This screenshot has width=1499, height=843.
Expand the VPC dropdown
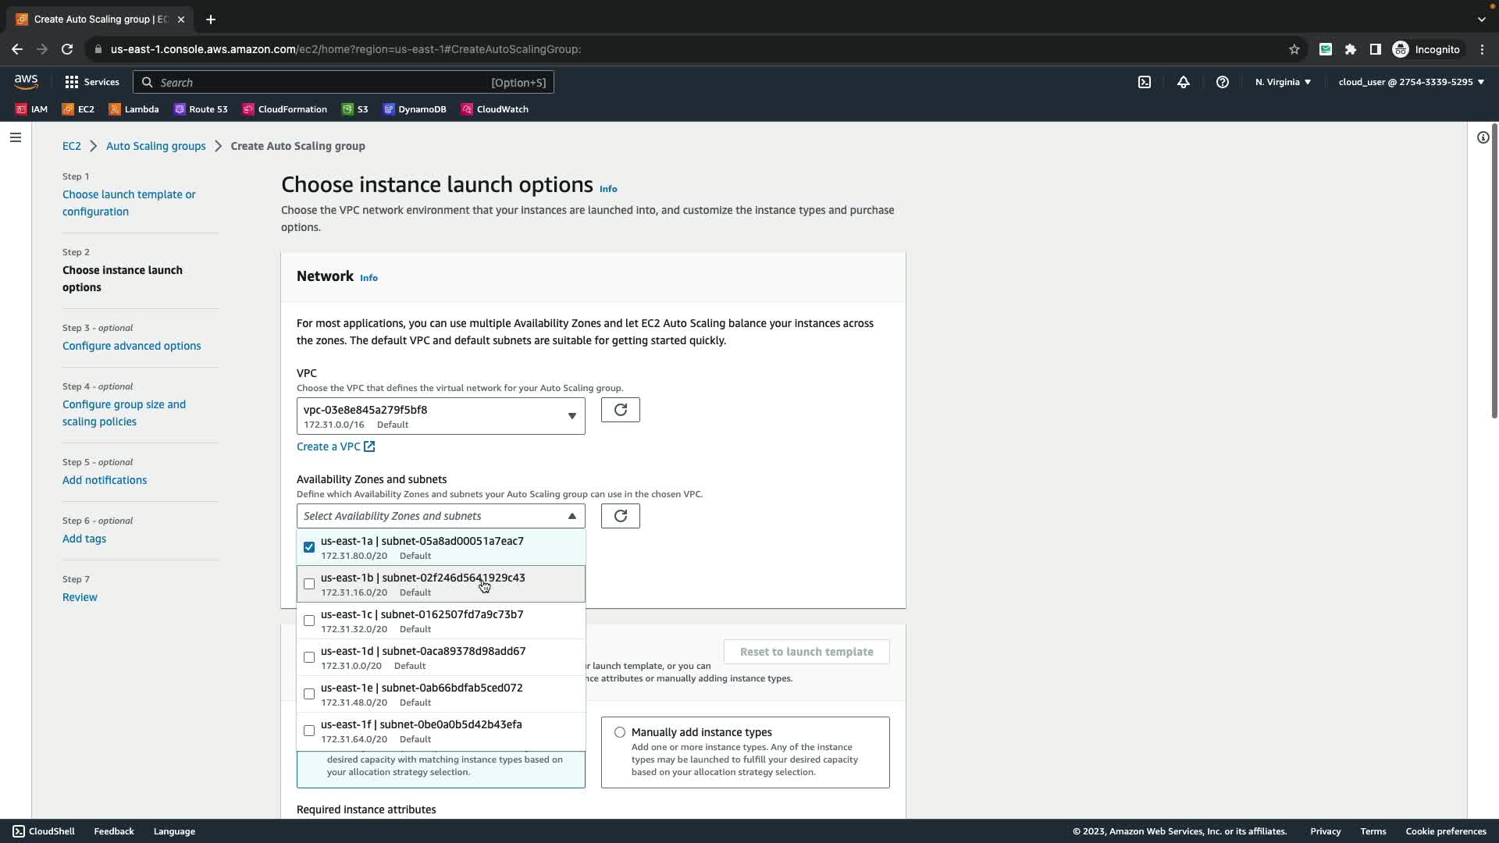pyautogui.click(x=440, y=416)
